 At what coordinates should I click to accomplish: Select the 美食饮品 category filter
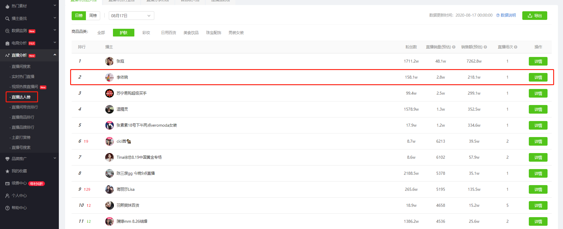coord(191,33)
